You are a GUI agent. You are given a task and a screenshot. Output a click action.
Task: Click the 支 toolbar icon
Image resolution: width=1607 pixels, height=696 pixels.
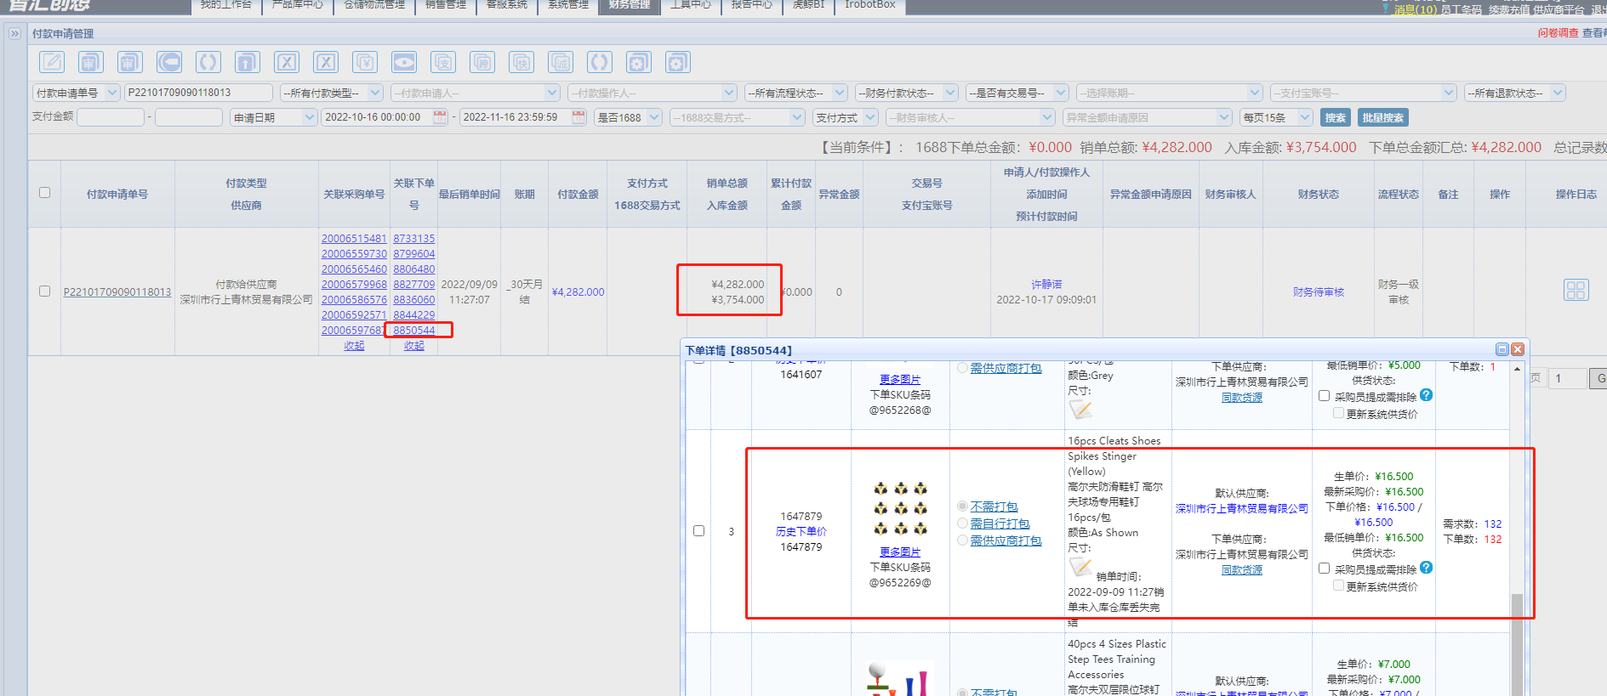443,62
